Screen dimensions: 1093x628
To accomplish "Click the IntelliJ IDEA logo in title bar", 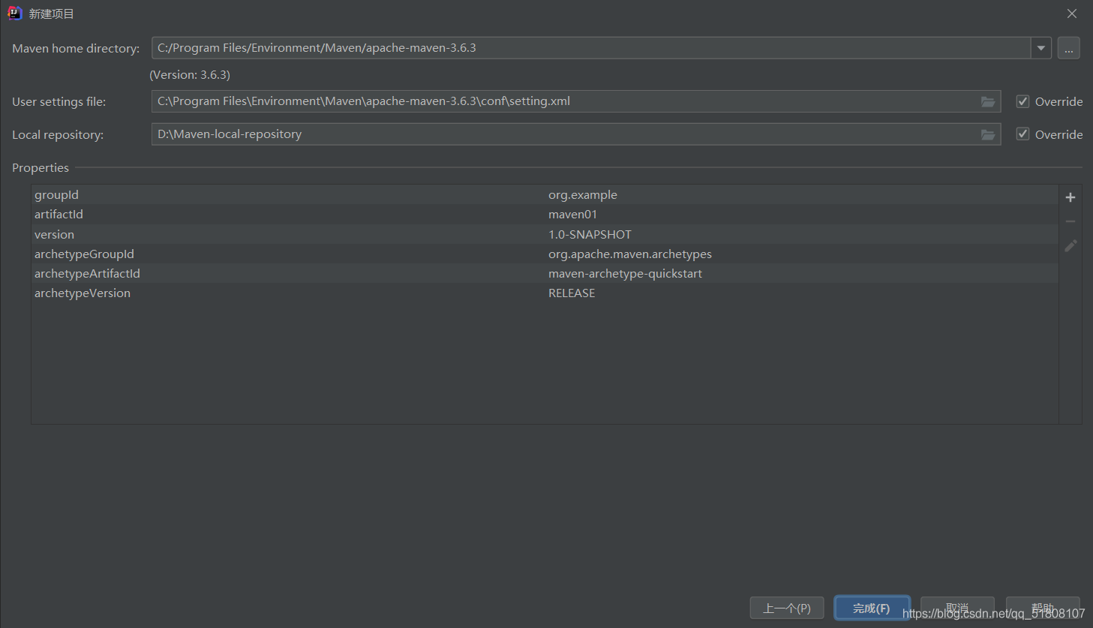I will (x=14, y=14).
